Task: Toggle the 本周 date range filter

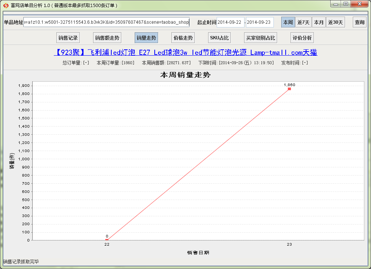Action: 288,22
